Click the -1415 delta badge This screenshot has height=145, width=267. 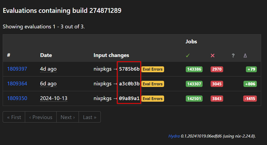(x=250, y=98)
